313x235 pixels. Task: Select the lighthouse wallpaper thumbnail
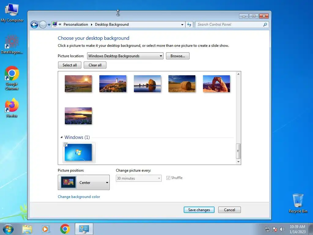click(113, 84)
